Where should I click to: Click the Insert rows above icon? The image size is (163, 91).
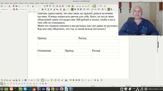2,80
